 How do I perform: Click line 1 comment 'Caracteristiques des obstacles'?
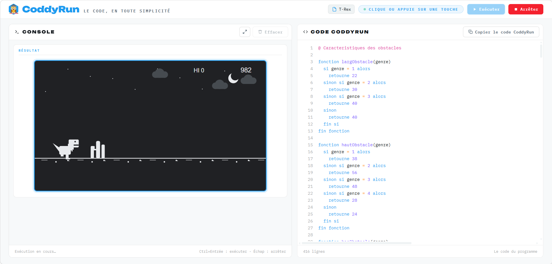tap(360, 48)
